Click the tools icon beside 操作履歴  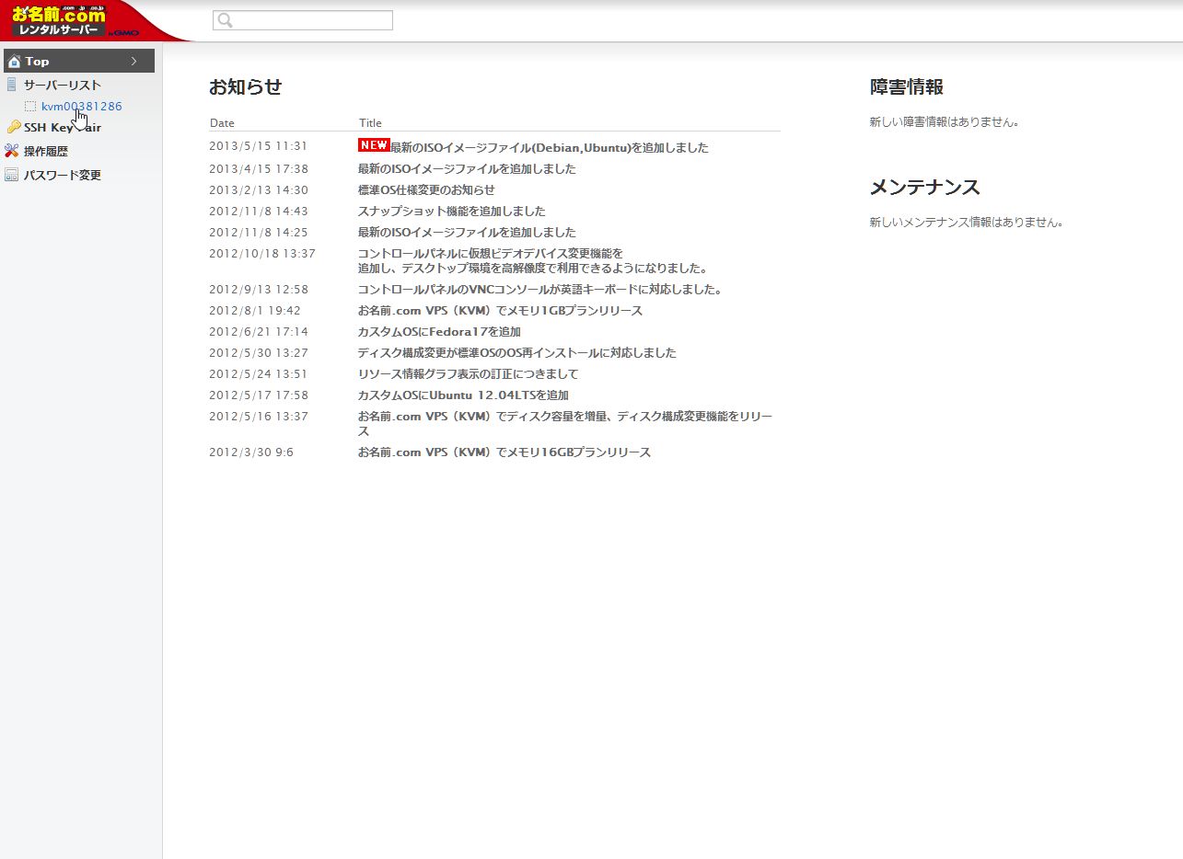click(x=12, y=151)
